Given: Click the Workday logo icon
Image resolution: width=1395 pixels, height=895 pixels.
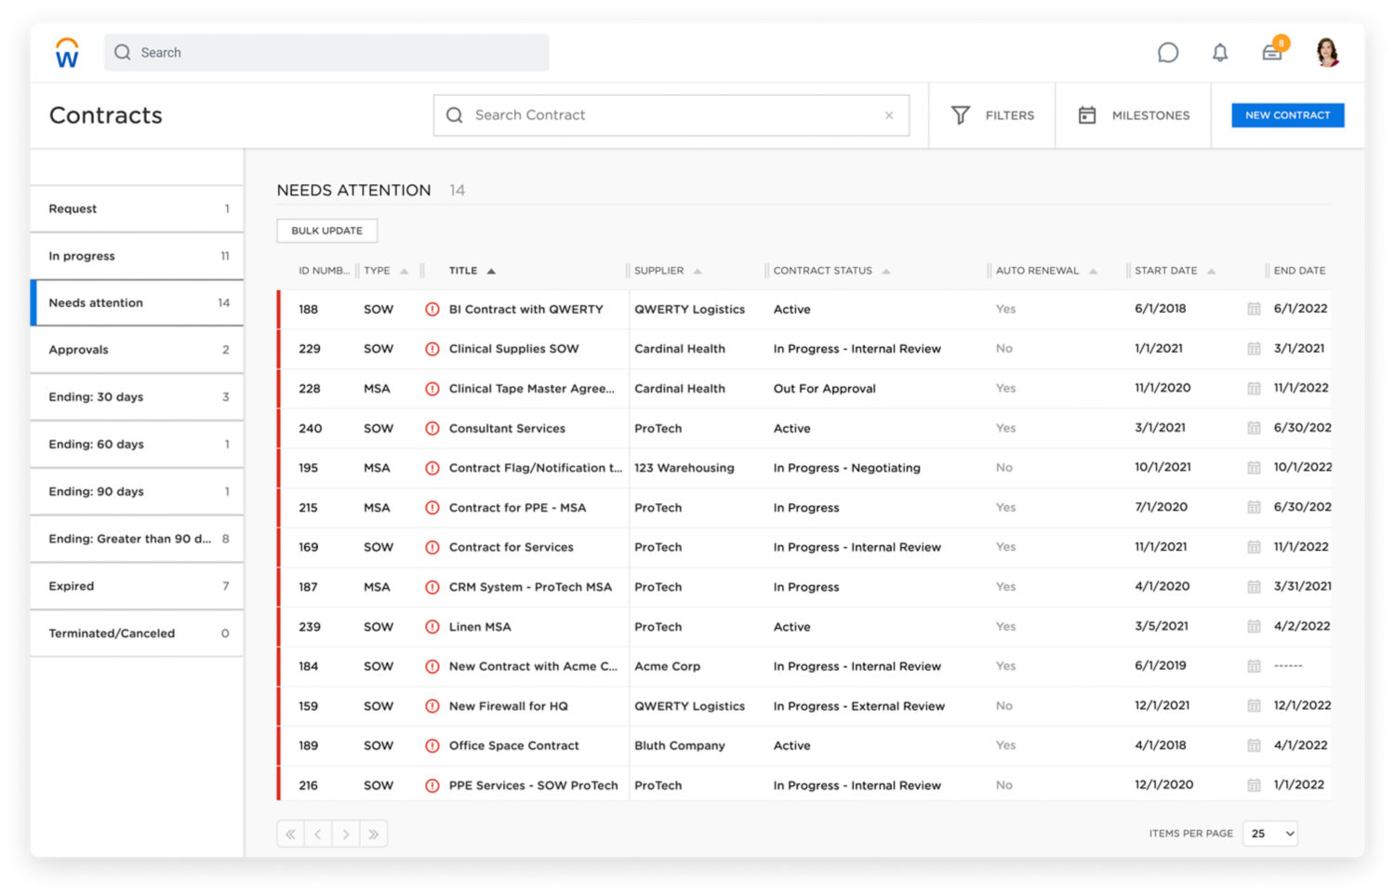Looking at the screenshot, I should pyautogui.click(x=67, y=53).
